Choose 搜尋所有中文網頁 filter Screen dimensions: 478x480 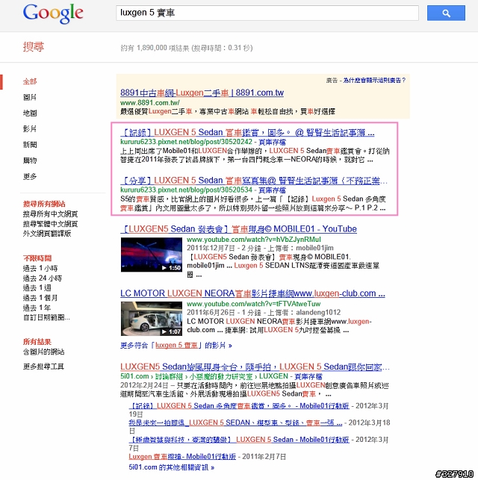pos(50,214)
